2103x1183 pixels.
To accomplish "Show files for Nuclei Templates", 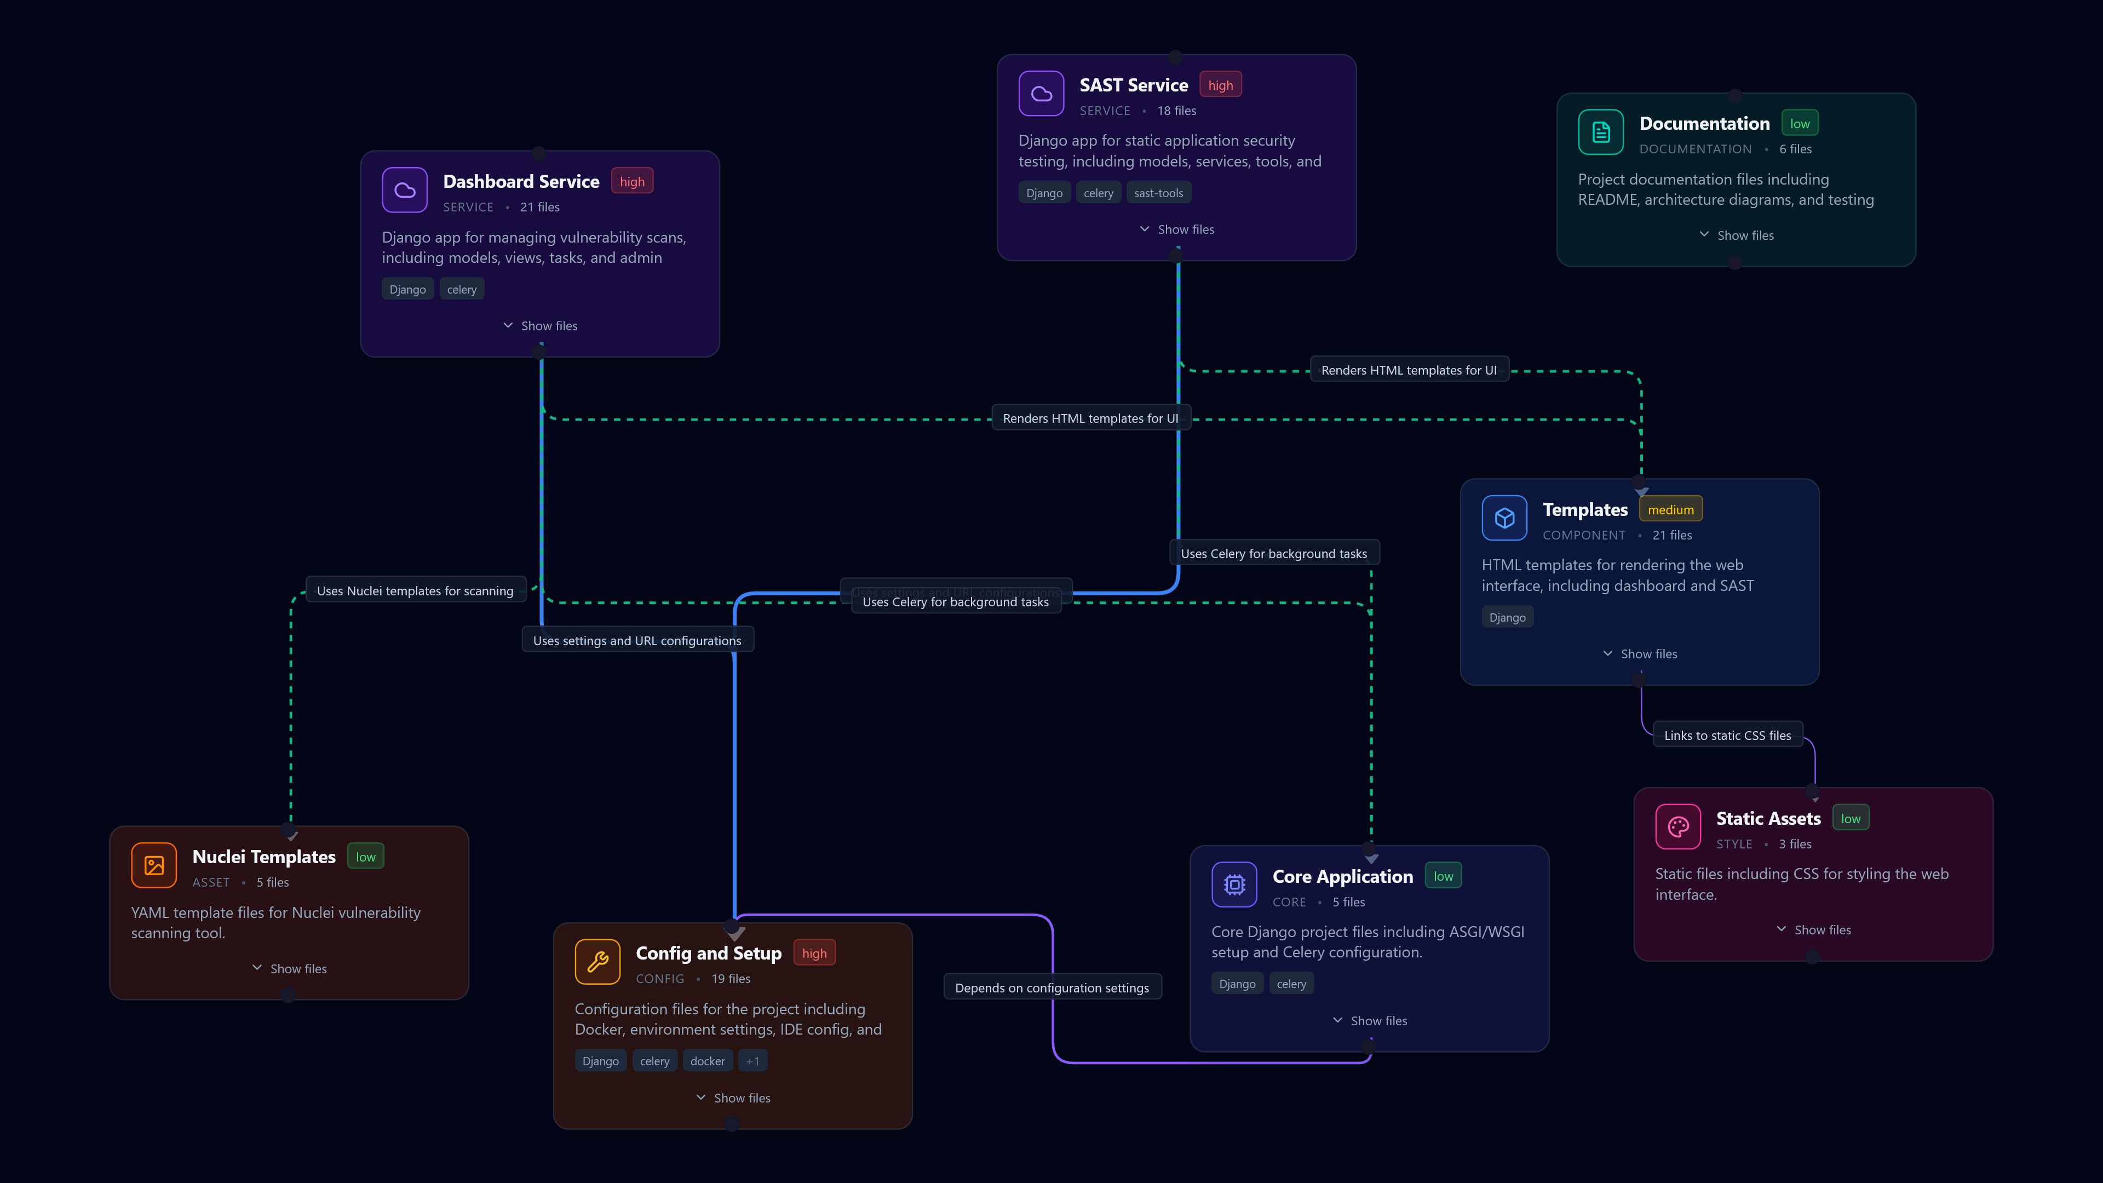I will pyautogui.click(x=289, y=968).
